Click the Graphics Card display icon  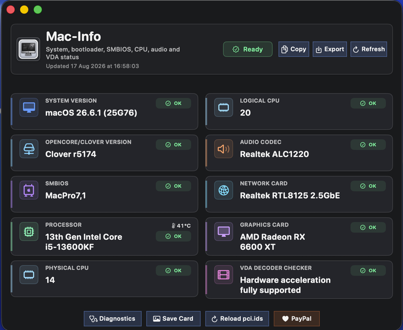(224, 232)
